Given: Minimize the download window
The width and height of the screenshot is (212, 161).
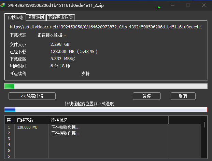Looking at the screenshot, I should click(x=173, y=5).
